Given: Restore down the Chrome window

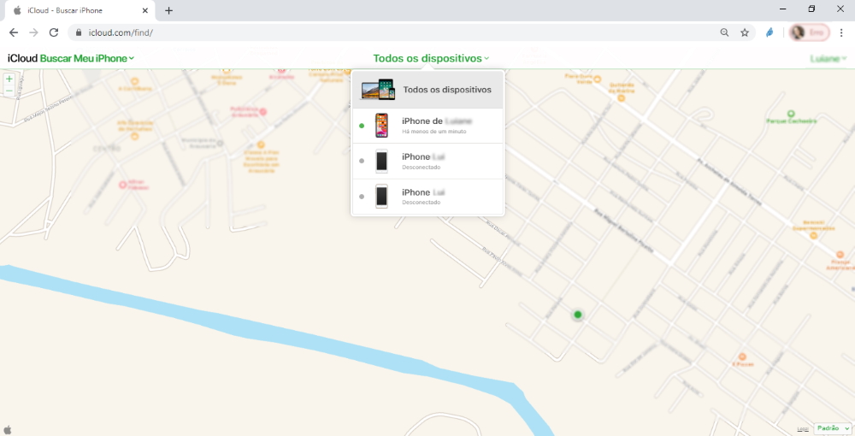Looking at the screenshot, I should pyautogui.click(x=811, y=9).
